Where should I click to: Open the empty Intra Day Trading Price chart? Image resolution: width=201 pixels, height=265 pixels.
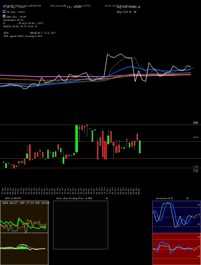pos(80,225)
